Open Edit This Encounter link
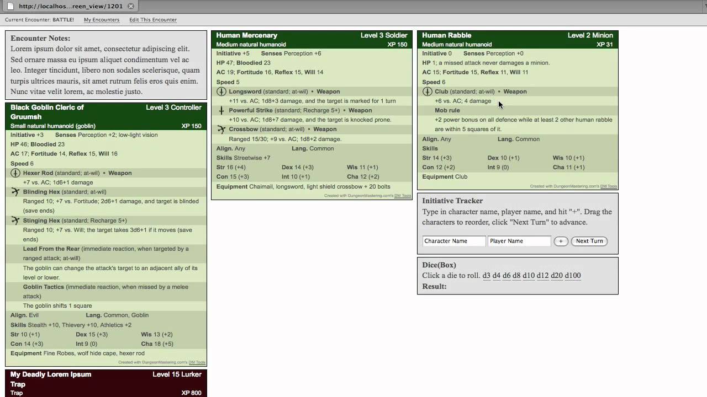The width and height of the screenshot is (707, 397). point(153,20)
